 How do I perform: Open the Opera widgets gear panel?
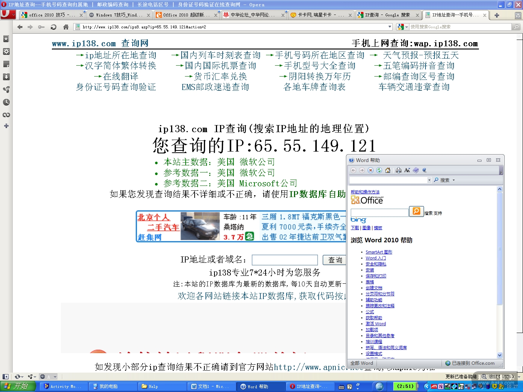point(6,52)
